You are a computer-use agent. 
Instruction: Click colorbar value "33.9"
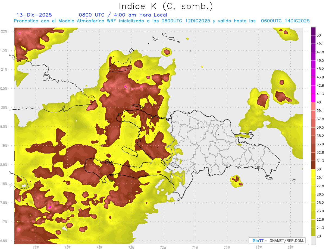pyautogui.click(x=320, y=144)
